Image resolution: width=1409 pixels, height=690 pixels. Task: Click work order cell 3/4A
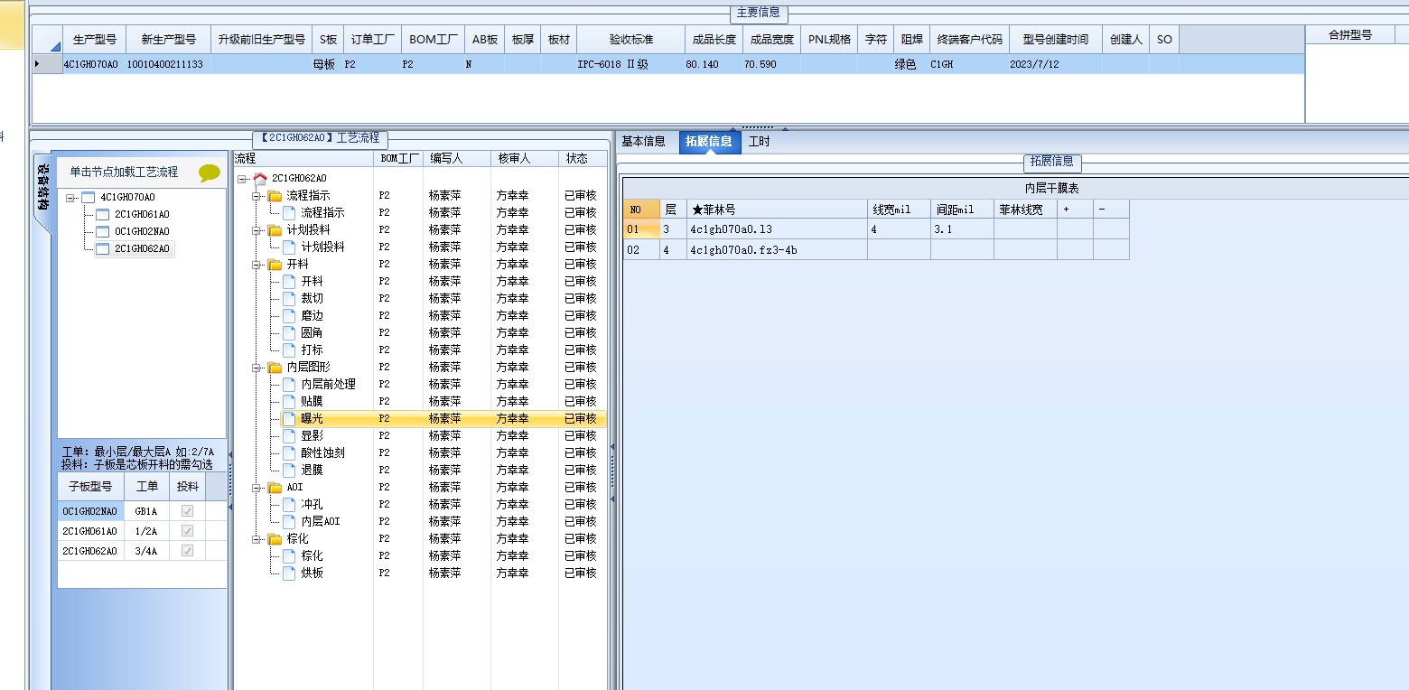coord(146,551)
